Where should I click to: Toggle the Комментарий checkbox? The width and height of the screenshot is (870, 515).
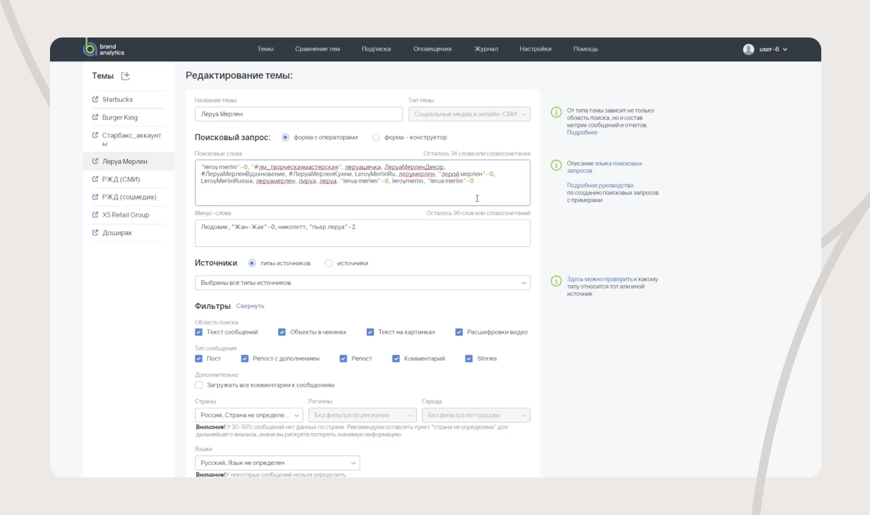tap(396, 359)
